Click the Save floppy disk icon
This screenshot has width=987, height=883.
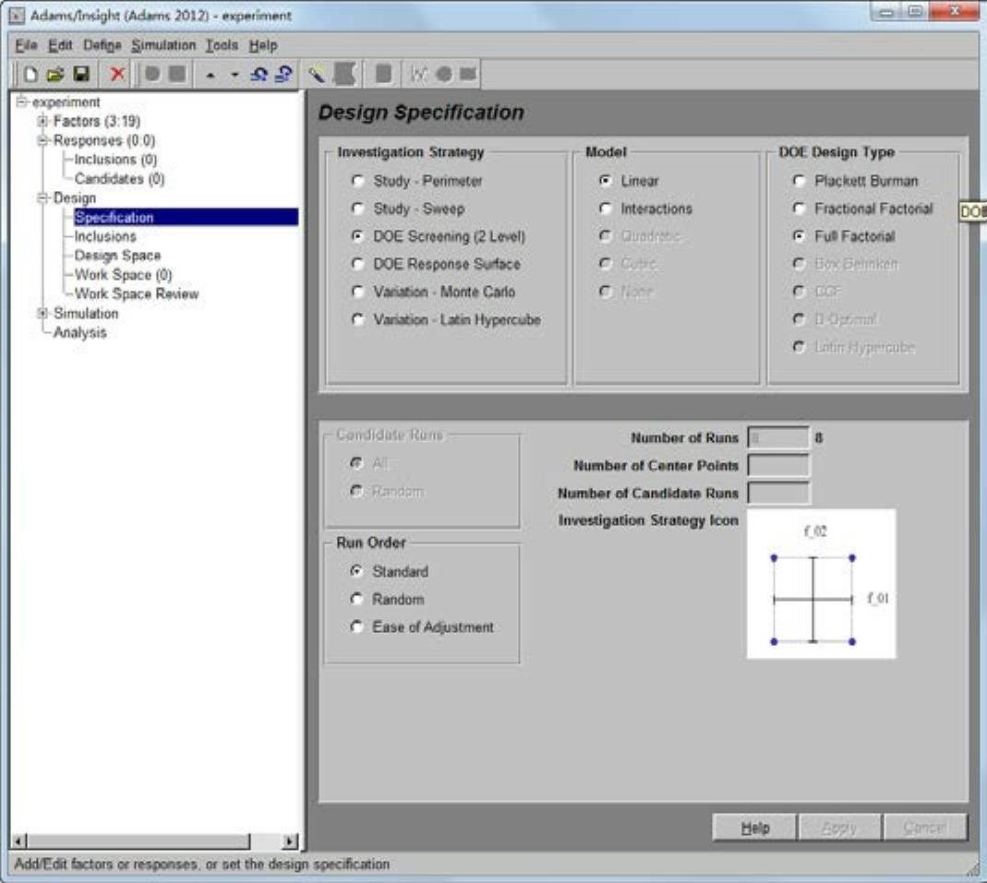81,74
